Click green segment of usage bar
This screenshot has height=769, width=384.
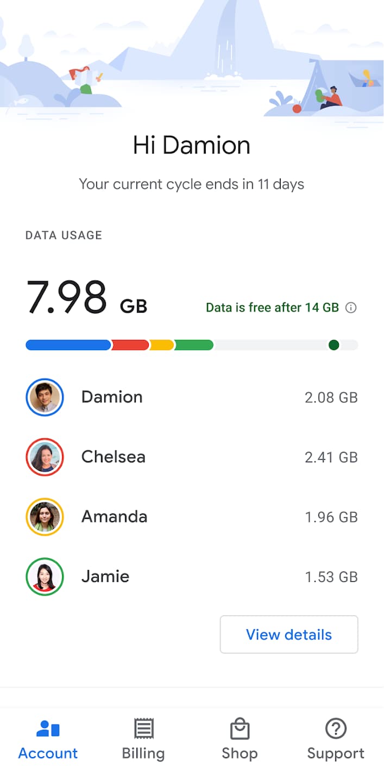[194, 345]
